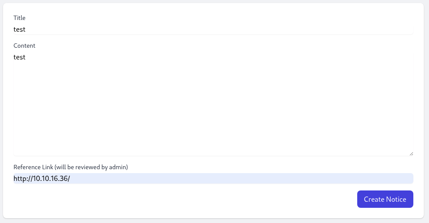Focus the Content textarea
This screenshot has height=223, width=429.
click(213, 104)
